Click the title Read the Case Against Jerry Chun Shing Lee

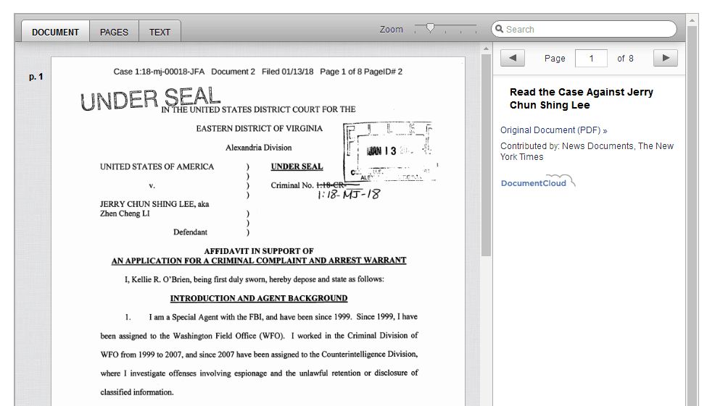click(x=581, y=98)
